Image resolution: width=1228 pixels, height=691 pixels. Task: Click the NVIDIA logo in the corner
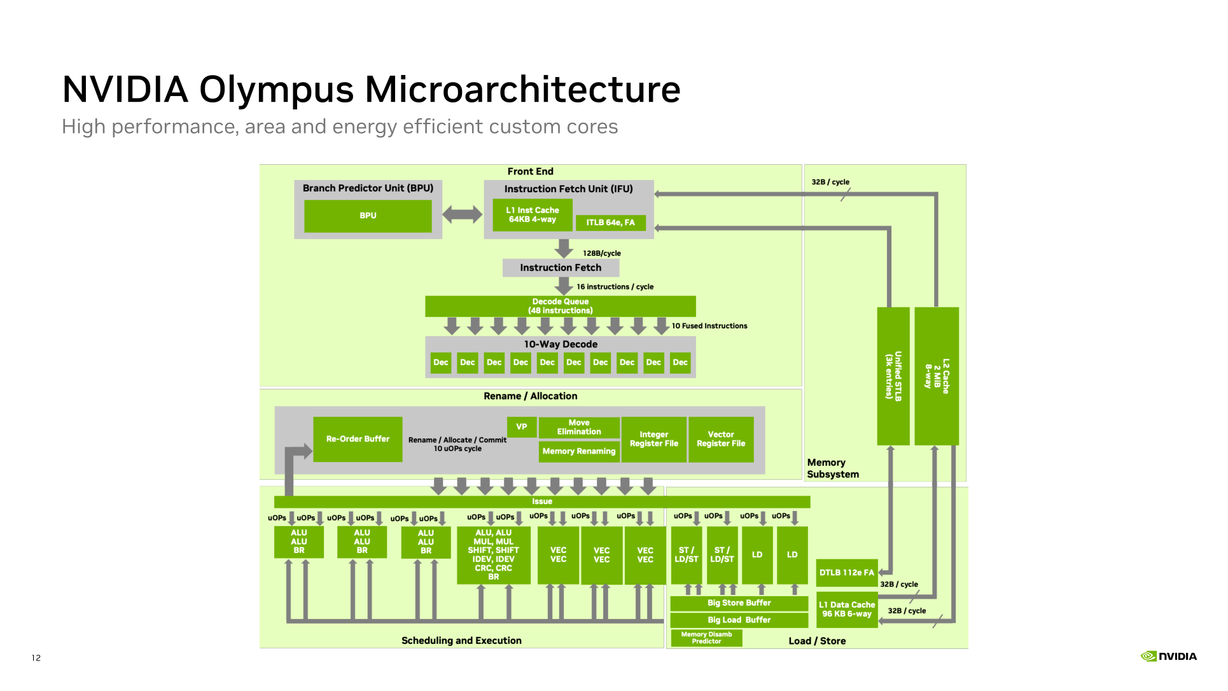click(1168, 656)
